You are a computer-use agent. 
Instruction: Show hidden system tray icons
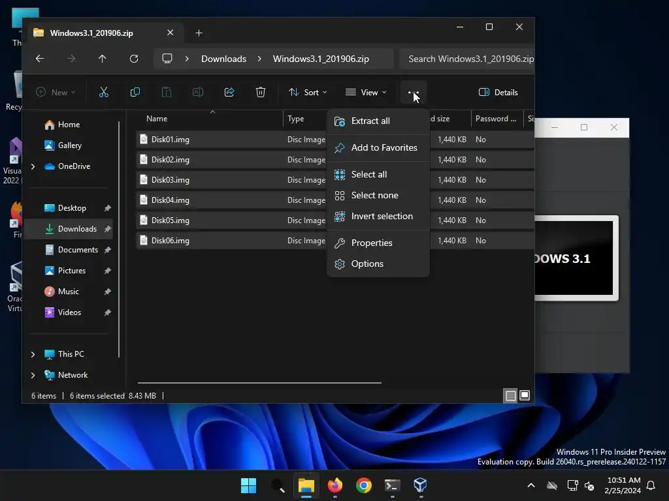click(x=531, y=485)
